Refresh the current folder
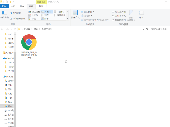 [x=147, y=29]
